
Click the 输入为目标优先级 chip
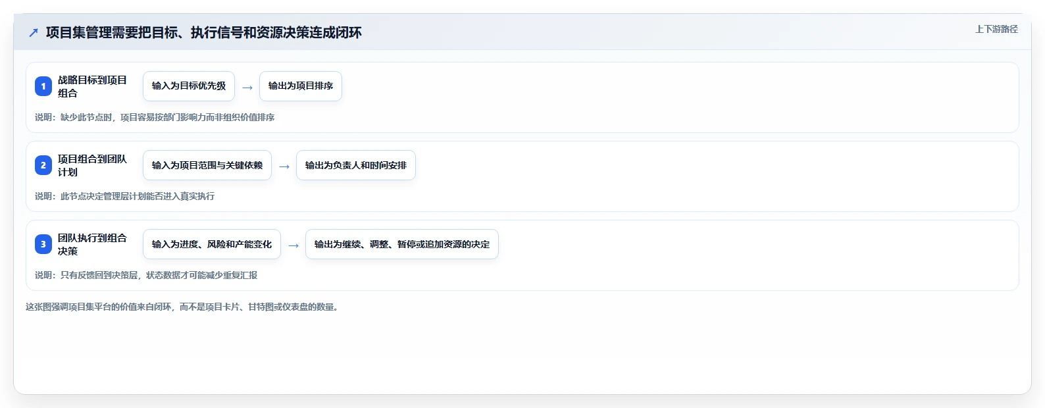click(189, 86)
